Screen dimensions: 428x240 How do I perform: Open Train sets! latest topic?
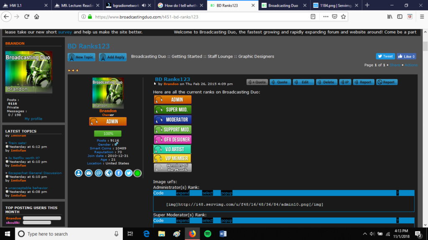click(17, 143)
